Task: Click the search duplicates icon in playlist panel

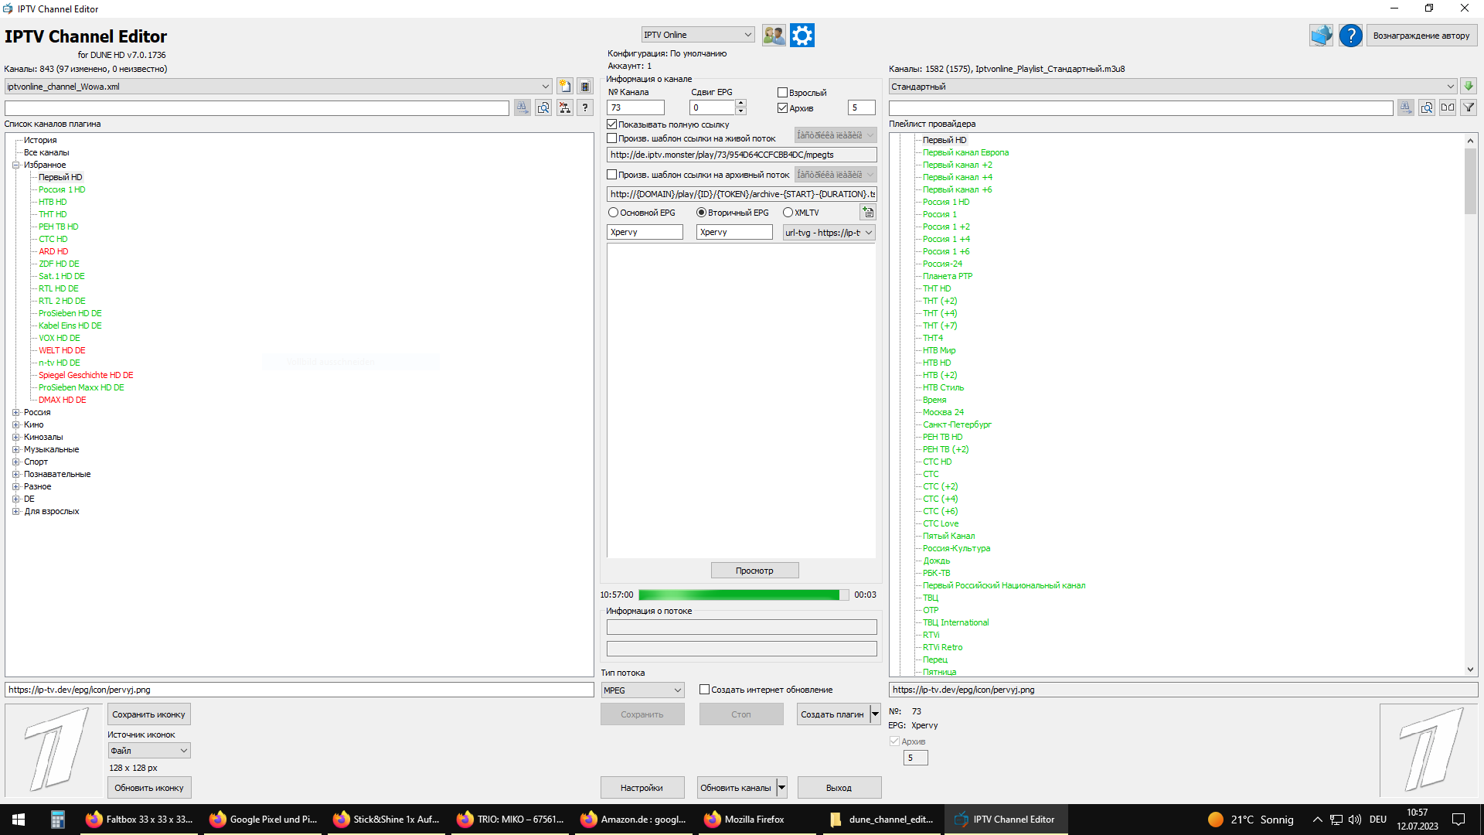Action: [x=1427, y=107]
